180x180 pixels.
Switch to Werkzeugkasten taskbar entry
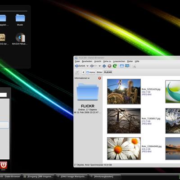click(105, 177)
